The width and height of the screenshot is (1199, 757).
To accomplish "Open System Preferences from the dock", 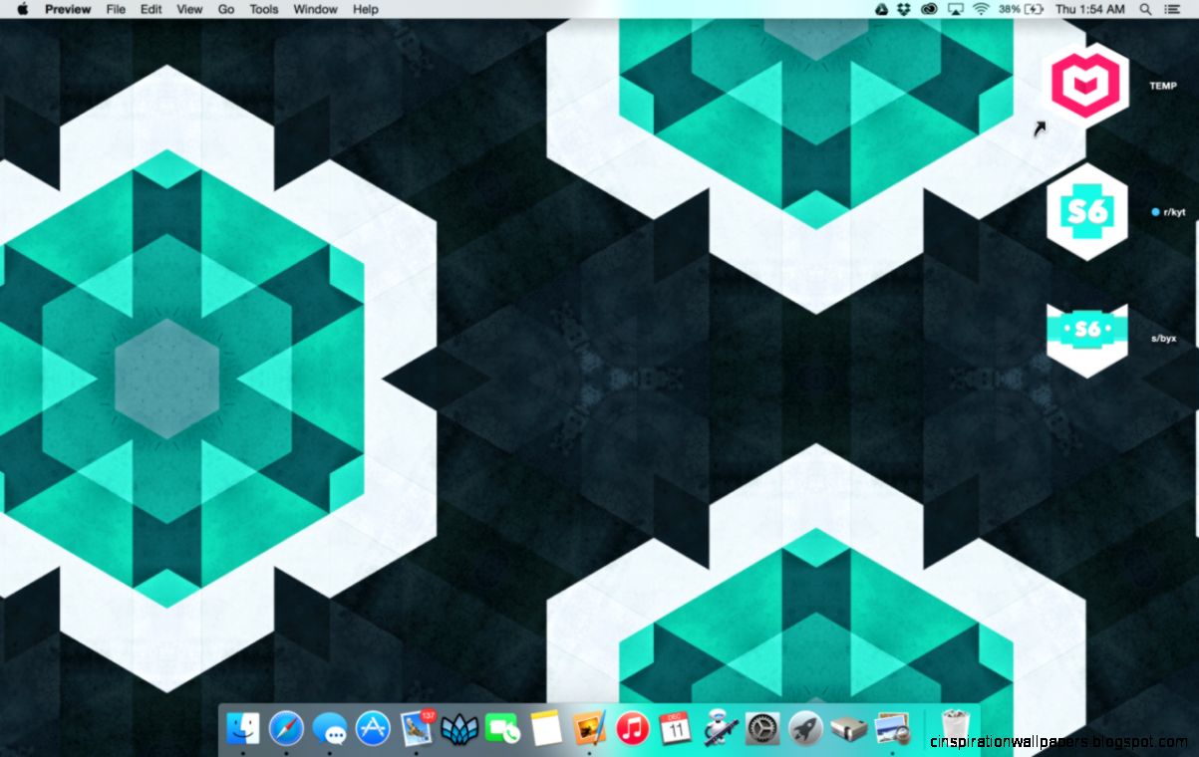I will tap(762, 728).
